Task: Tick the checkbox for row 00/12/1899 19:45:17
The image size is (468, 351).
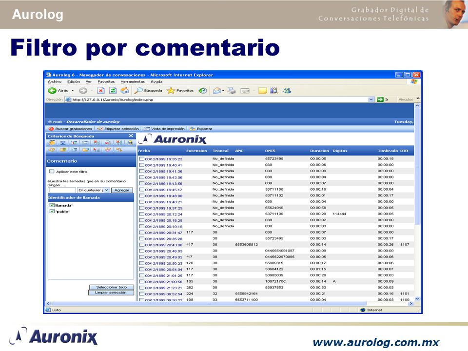Action: click(x=142, y=190)
